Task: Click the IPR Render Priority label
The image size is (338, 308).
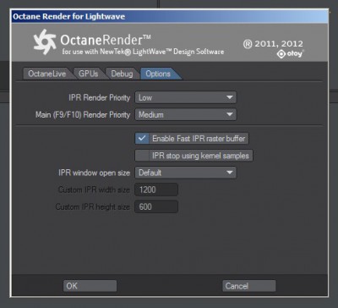Action: (x=100, y=97)
